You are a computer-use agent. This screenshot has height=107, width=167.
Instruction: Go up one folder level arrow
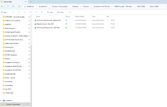(x=13, y=7)
